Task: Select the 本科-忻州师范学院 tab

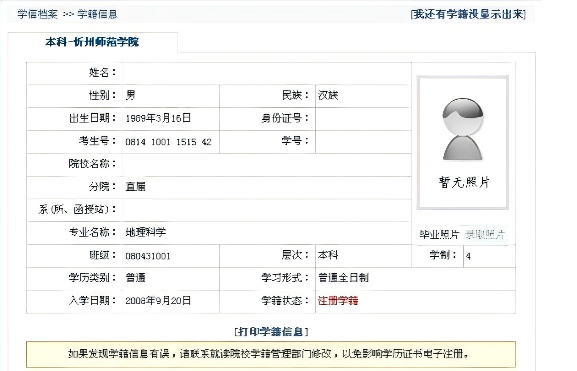Action: (92, 42)
